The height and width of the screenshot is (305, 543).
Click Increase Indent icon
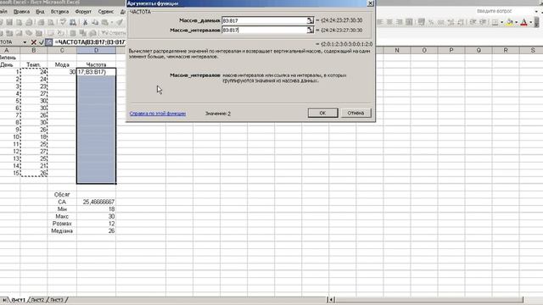click(x=483, y=22)
